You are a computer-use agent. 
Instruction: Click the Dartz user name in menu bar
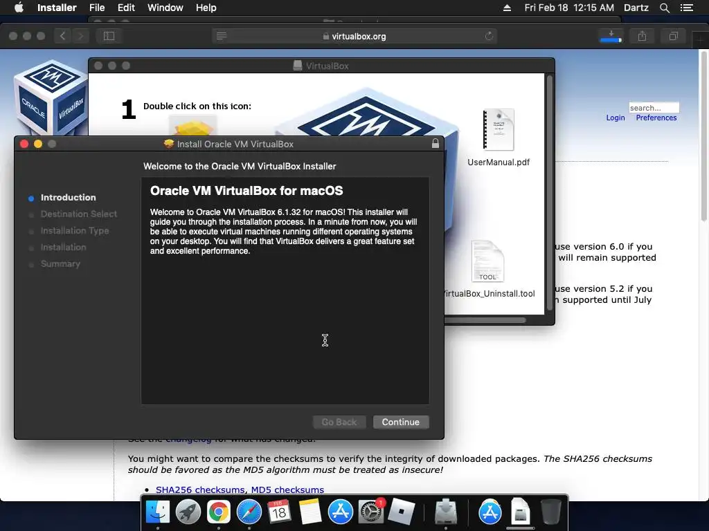click(636, 8)
